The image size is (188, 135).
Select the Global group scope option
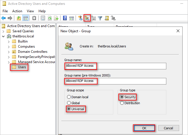click(69, 103)
